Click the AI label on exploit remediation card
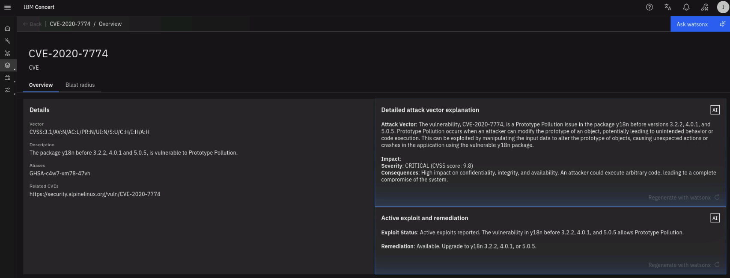The image size is (730, 278). (x=715, y=218)
